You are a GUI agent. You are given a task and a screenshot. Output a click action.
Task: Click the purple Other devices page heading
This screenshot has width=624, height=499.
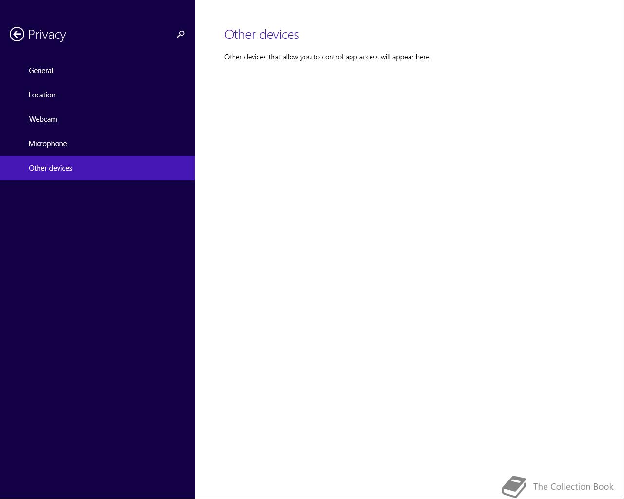(x=262, y=35)
